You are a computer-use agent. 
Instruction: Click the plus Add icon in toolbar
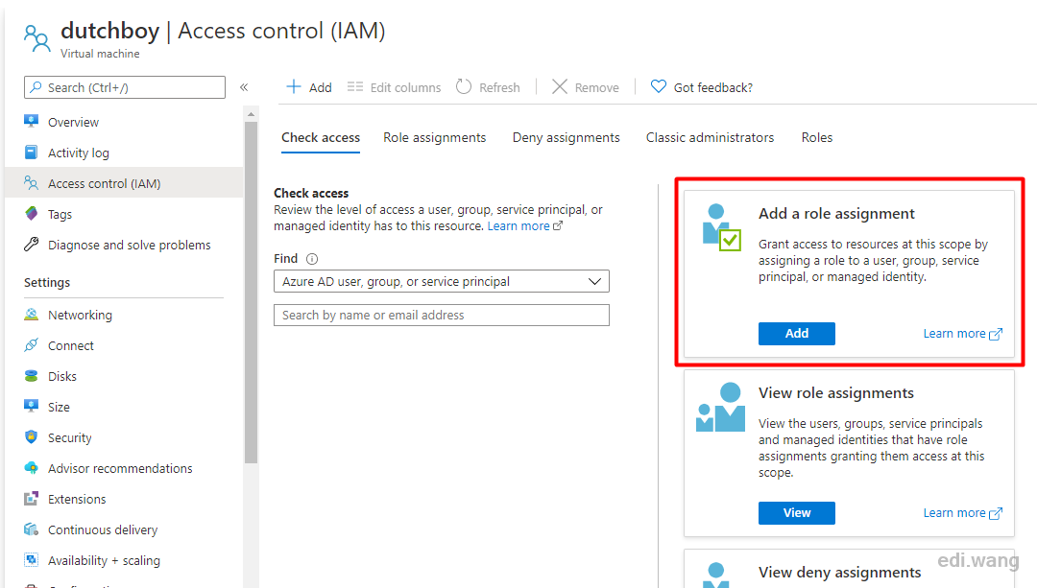(x=294, y=86)
